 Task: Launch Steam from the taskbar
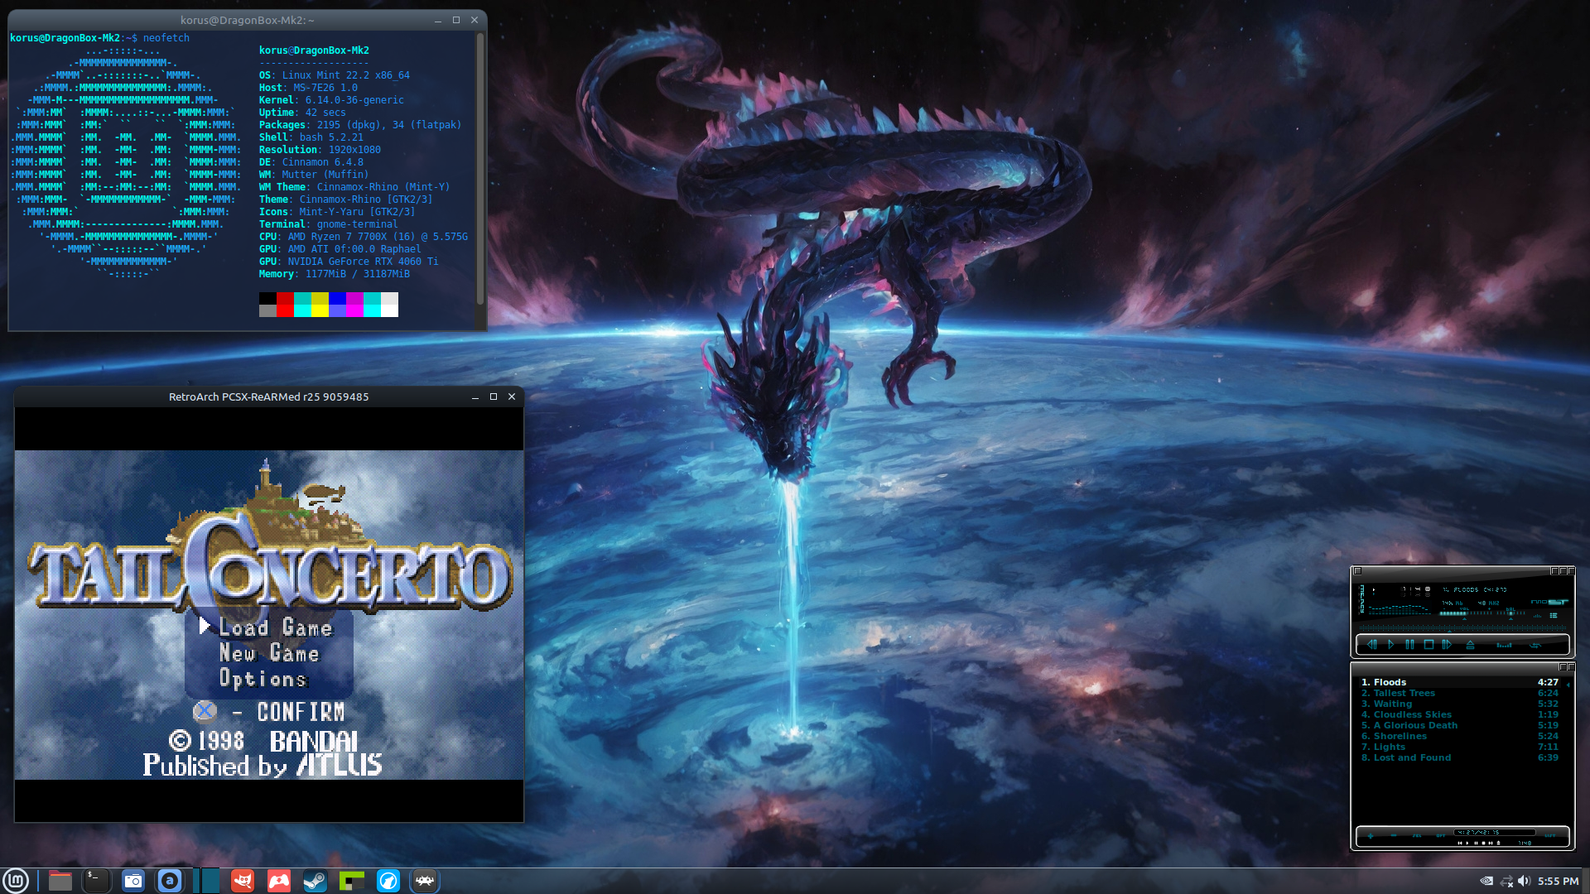point(315,881)
